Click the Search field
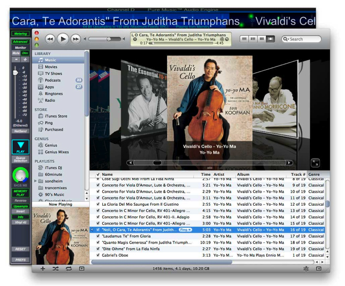The width and height of the screenshot is (345, 286). click(x=301, y=39)
